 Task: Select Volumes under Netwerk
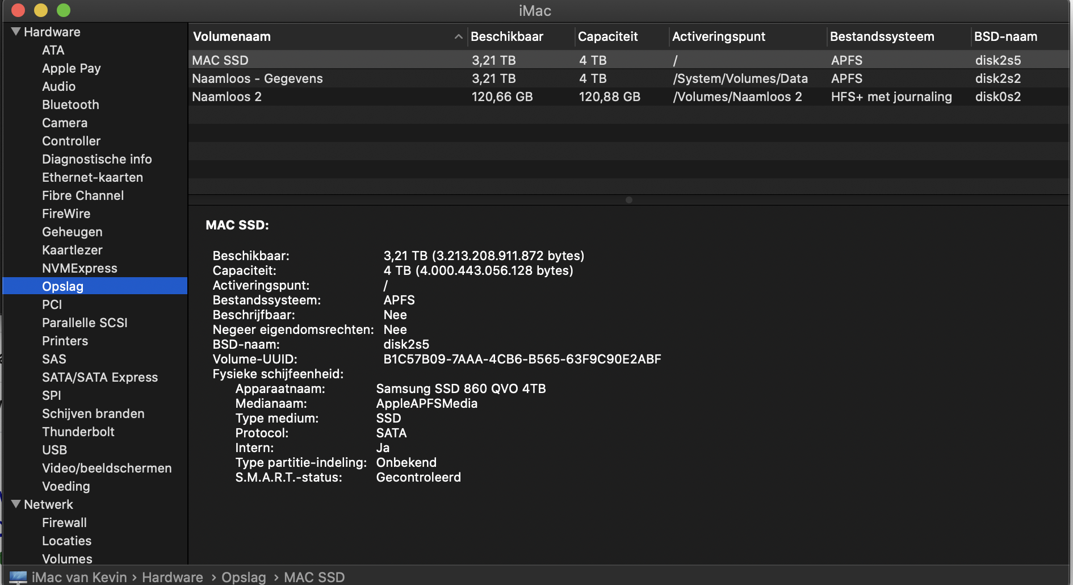click(x=67, y=559)
